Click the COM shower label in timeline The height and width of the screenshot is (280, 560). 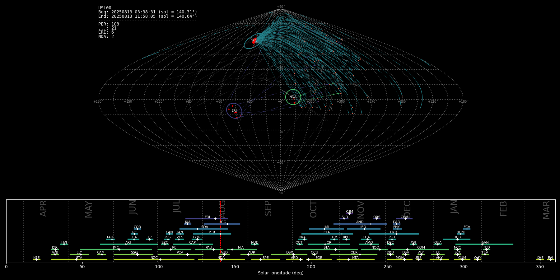pos(421,248)
